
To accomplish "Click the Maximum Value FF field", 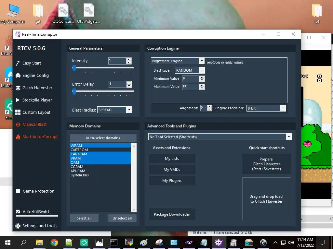I will [191, 87].
